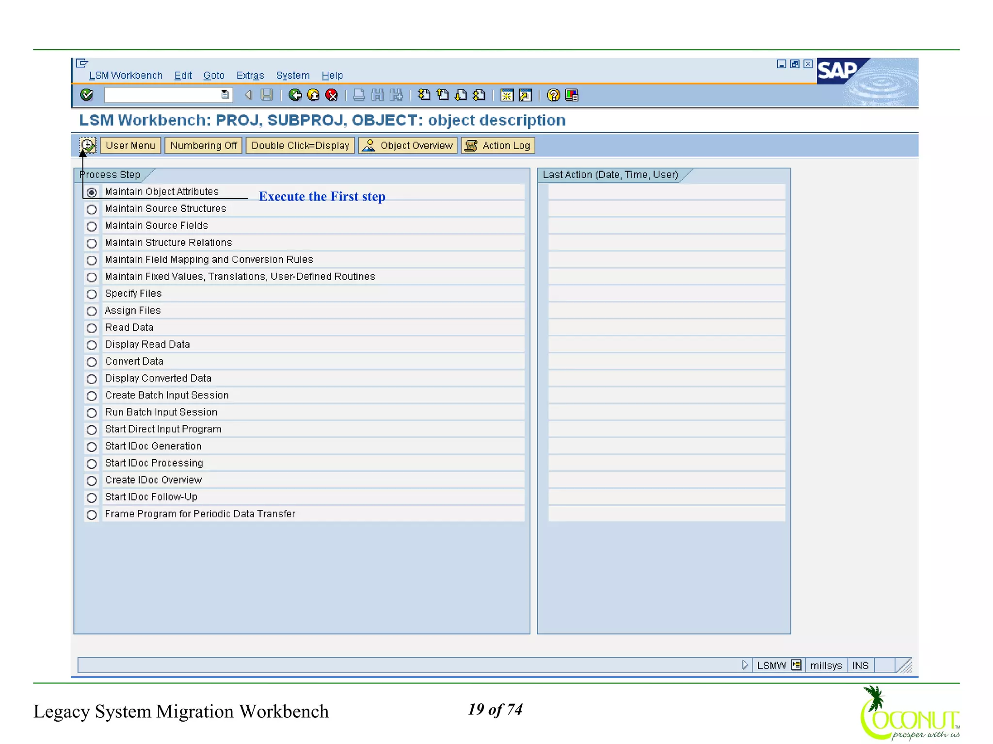Click the Find binoculars icon
Viewport: 993px width, 744px height.
[378, 95]
